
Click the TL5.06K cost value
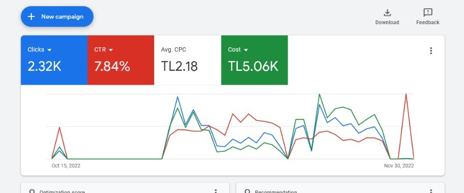coord(253,66)
